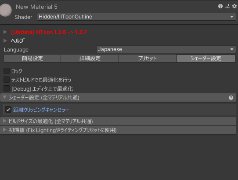Click the Language label
Screen dimensions: 238x180
(x=16, y=50)
